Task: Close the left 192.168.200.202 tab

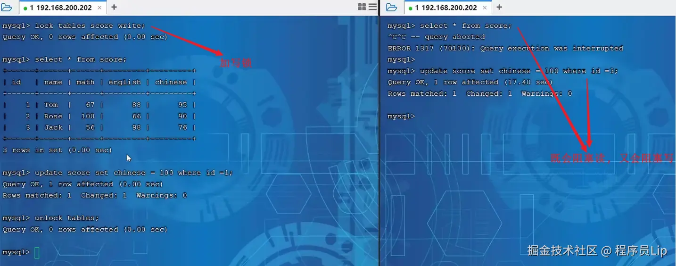Action: (x=100, y=8)
